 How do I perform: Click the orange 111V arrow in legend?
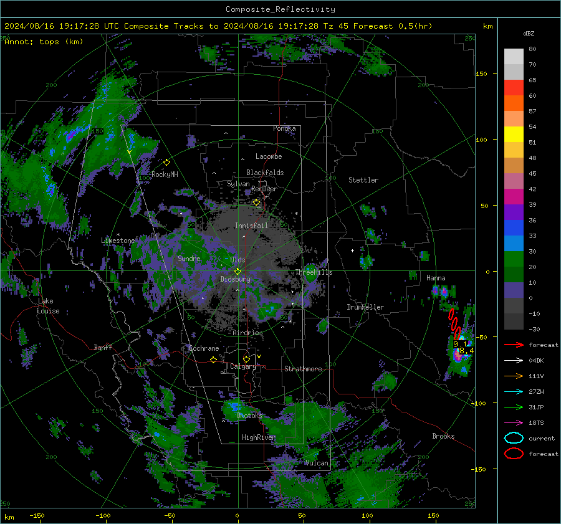coord(514,376)
